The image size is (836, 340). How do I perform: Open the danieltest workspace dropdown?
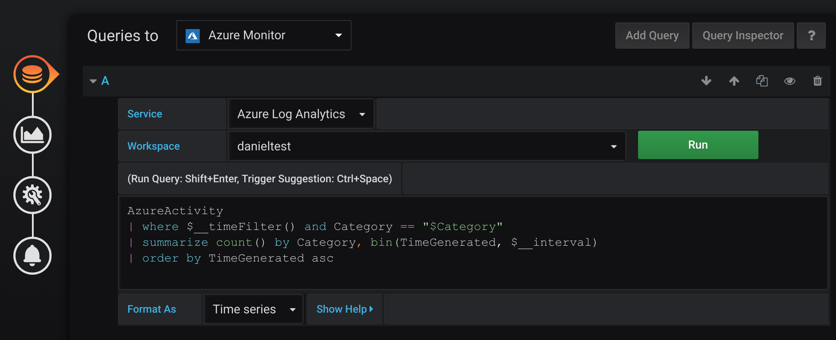tap(426, 146)
